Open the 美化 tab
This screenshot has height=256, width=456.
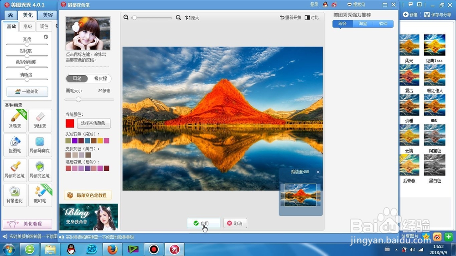28,15
